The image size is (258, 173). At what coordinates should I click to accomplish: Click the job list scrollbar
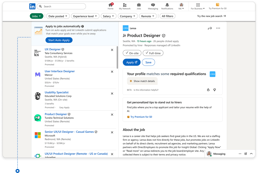click(117, 57)
